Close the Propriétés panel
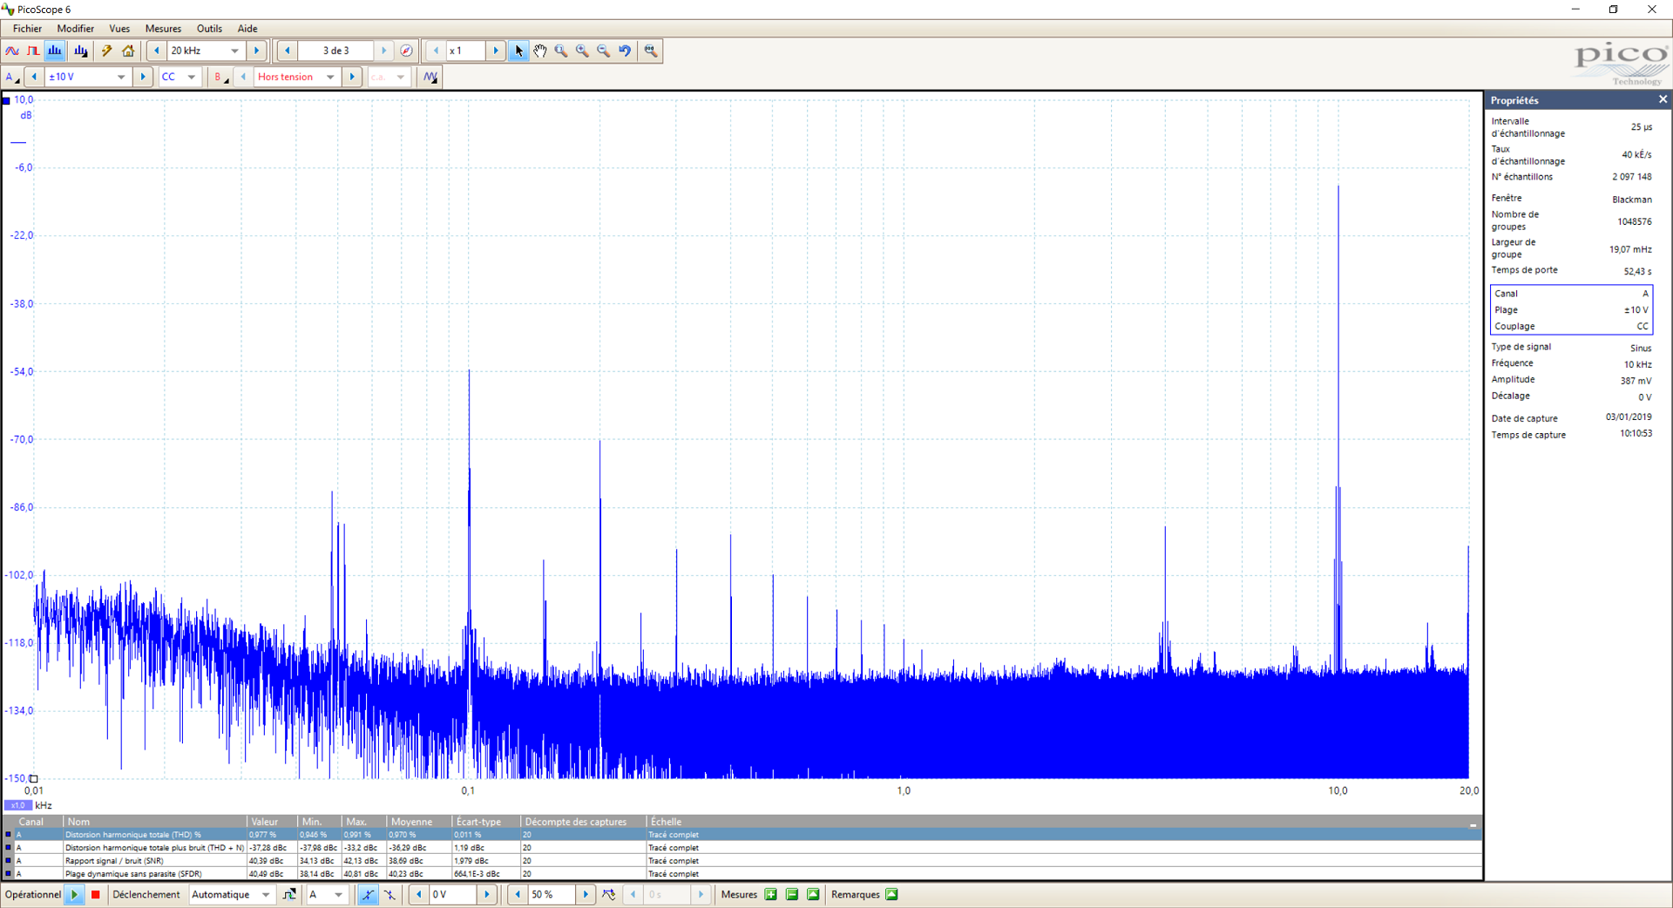The image size is (1673, 908). (x=1663, y=99)
